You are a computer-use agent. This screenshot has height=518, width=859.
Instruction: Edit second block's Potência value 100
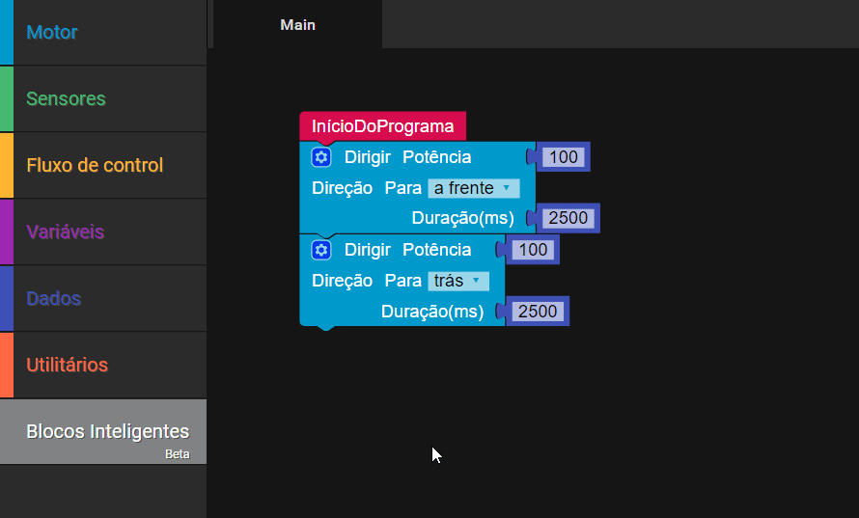tap(532, 250)
